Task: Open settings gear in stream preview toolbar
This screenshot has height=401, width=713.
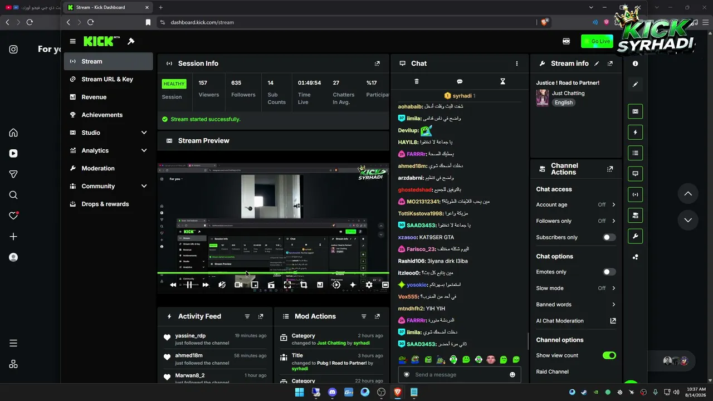Action: 369,285
